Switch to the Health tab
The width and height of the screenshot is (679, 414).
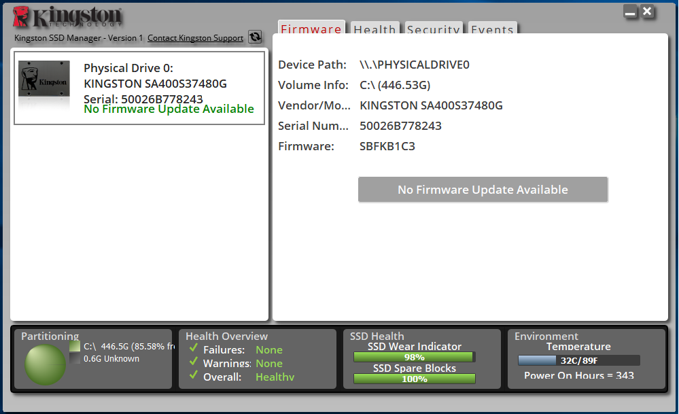[375, 29]
